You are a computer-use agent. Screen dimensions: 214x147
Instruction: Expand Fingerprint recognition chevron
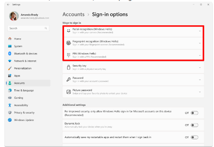tap(200, 43)
